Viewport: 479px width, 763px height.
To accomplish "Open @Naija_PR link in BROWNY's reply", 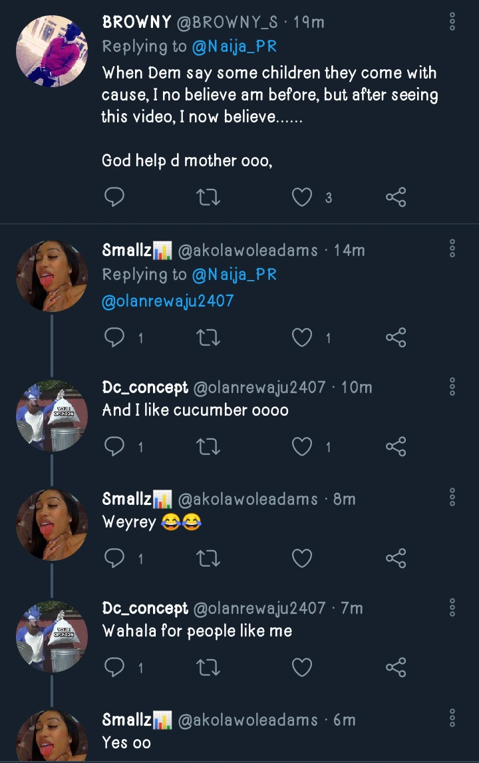I will pyautogui.click(x=234, y=47).
